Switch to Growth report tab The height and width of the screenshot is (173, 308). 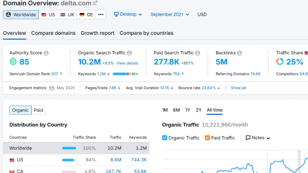click(x=97, y=33)
